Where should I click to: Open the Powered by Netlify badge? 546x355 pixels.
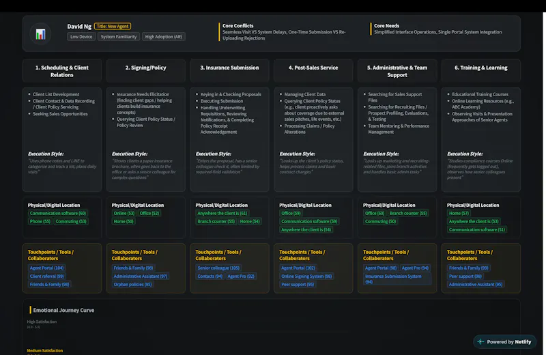click(504, 342)
